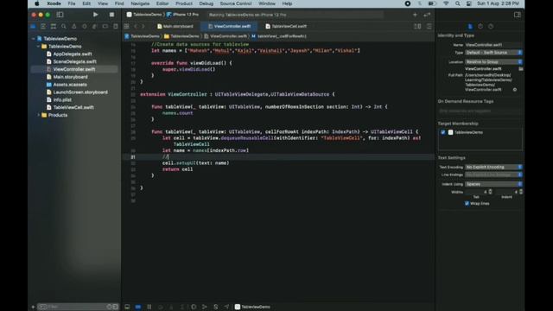The width and height of the screenshot is (553, 311).
Task: Expand the Products folder
Action: coord(38,115)
